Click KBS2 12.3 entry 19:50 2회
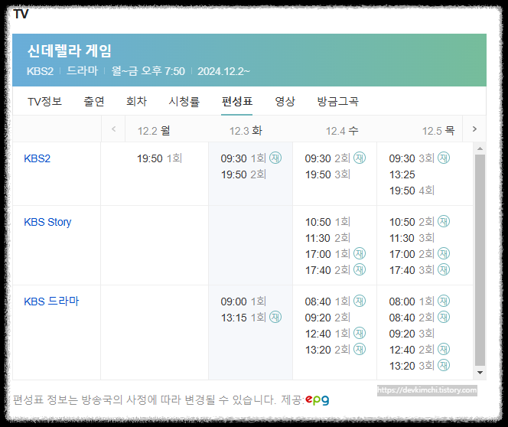The width and height of the screenshot is (508, 427). (243, 174)
